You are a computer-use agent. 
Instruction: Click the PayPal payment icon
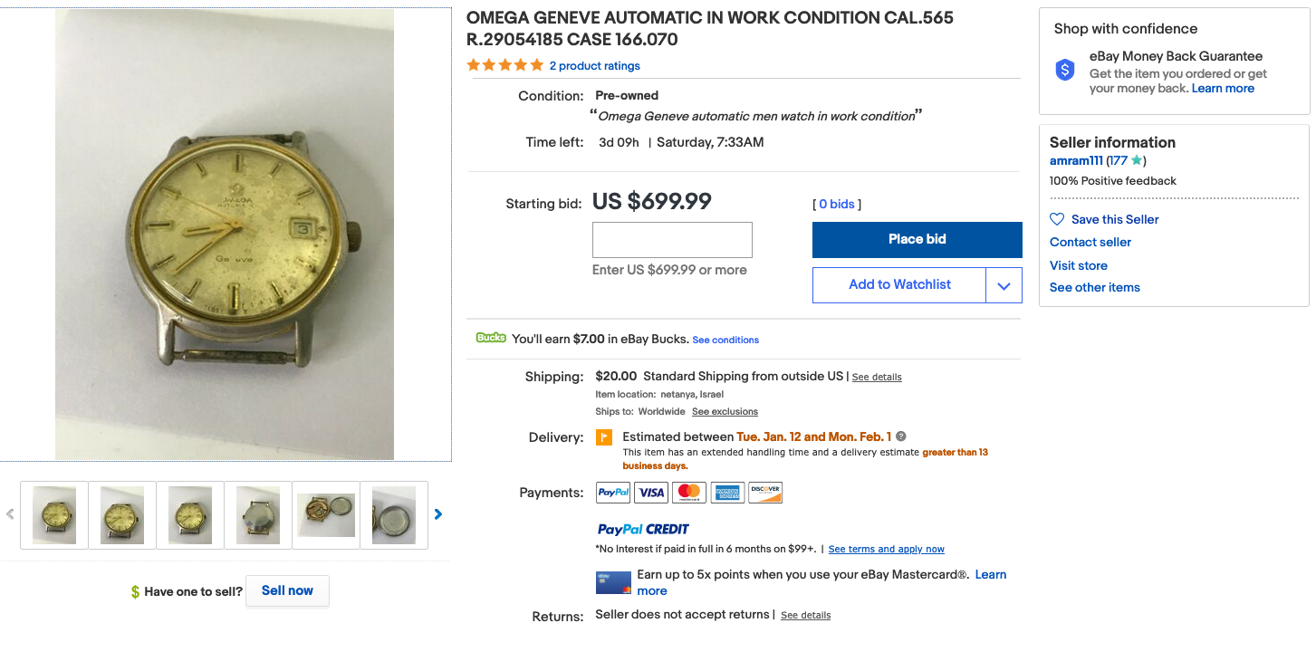613,493
